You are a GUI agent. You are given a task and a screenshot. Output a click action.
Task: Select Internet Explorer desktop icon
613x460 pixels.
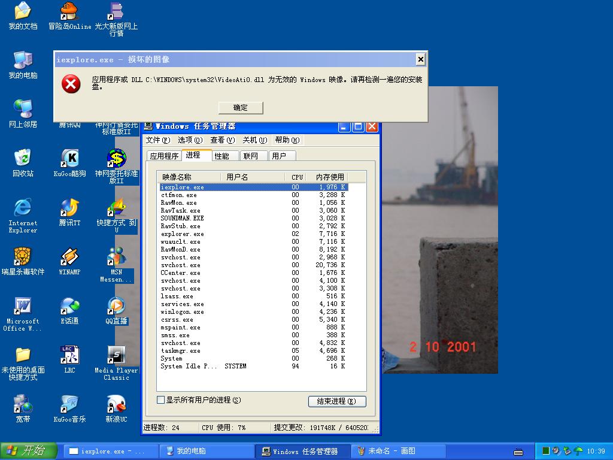point(23,216)
